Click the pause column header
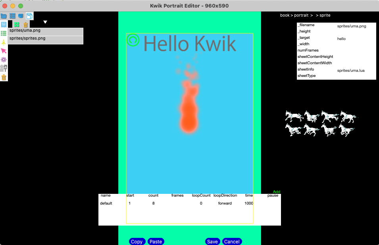 (x=273, y=195)
